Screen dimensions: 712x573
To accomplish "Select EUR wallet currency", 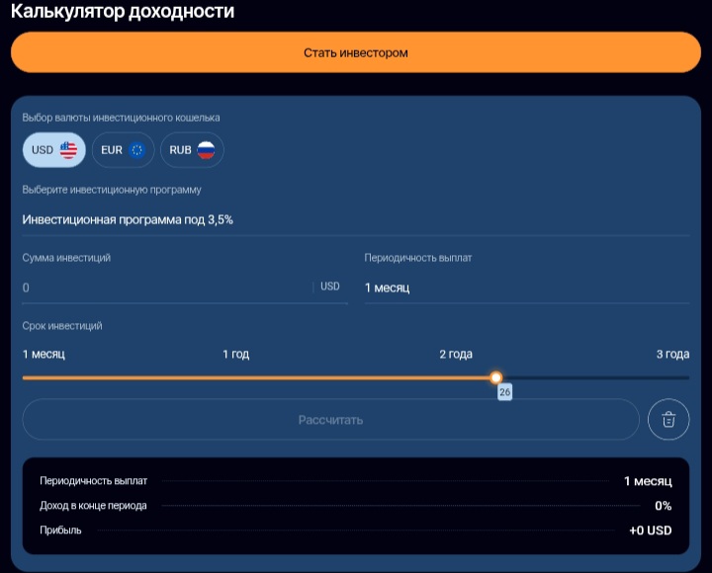I will tap(124, 150).
